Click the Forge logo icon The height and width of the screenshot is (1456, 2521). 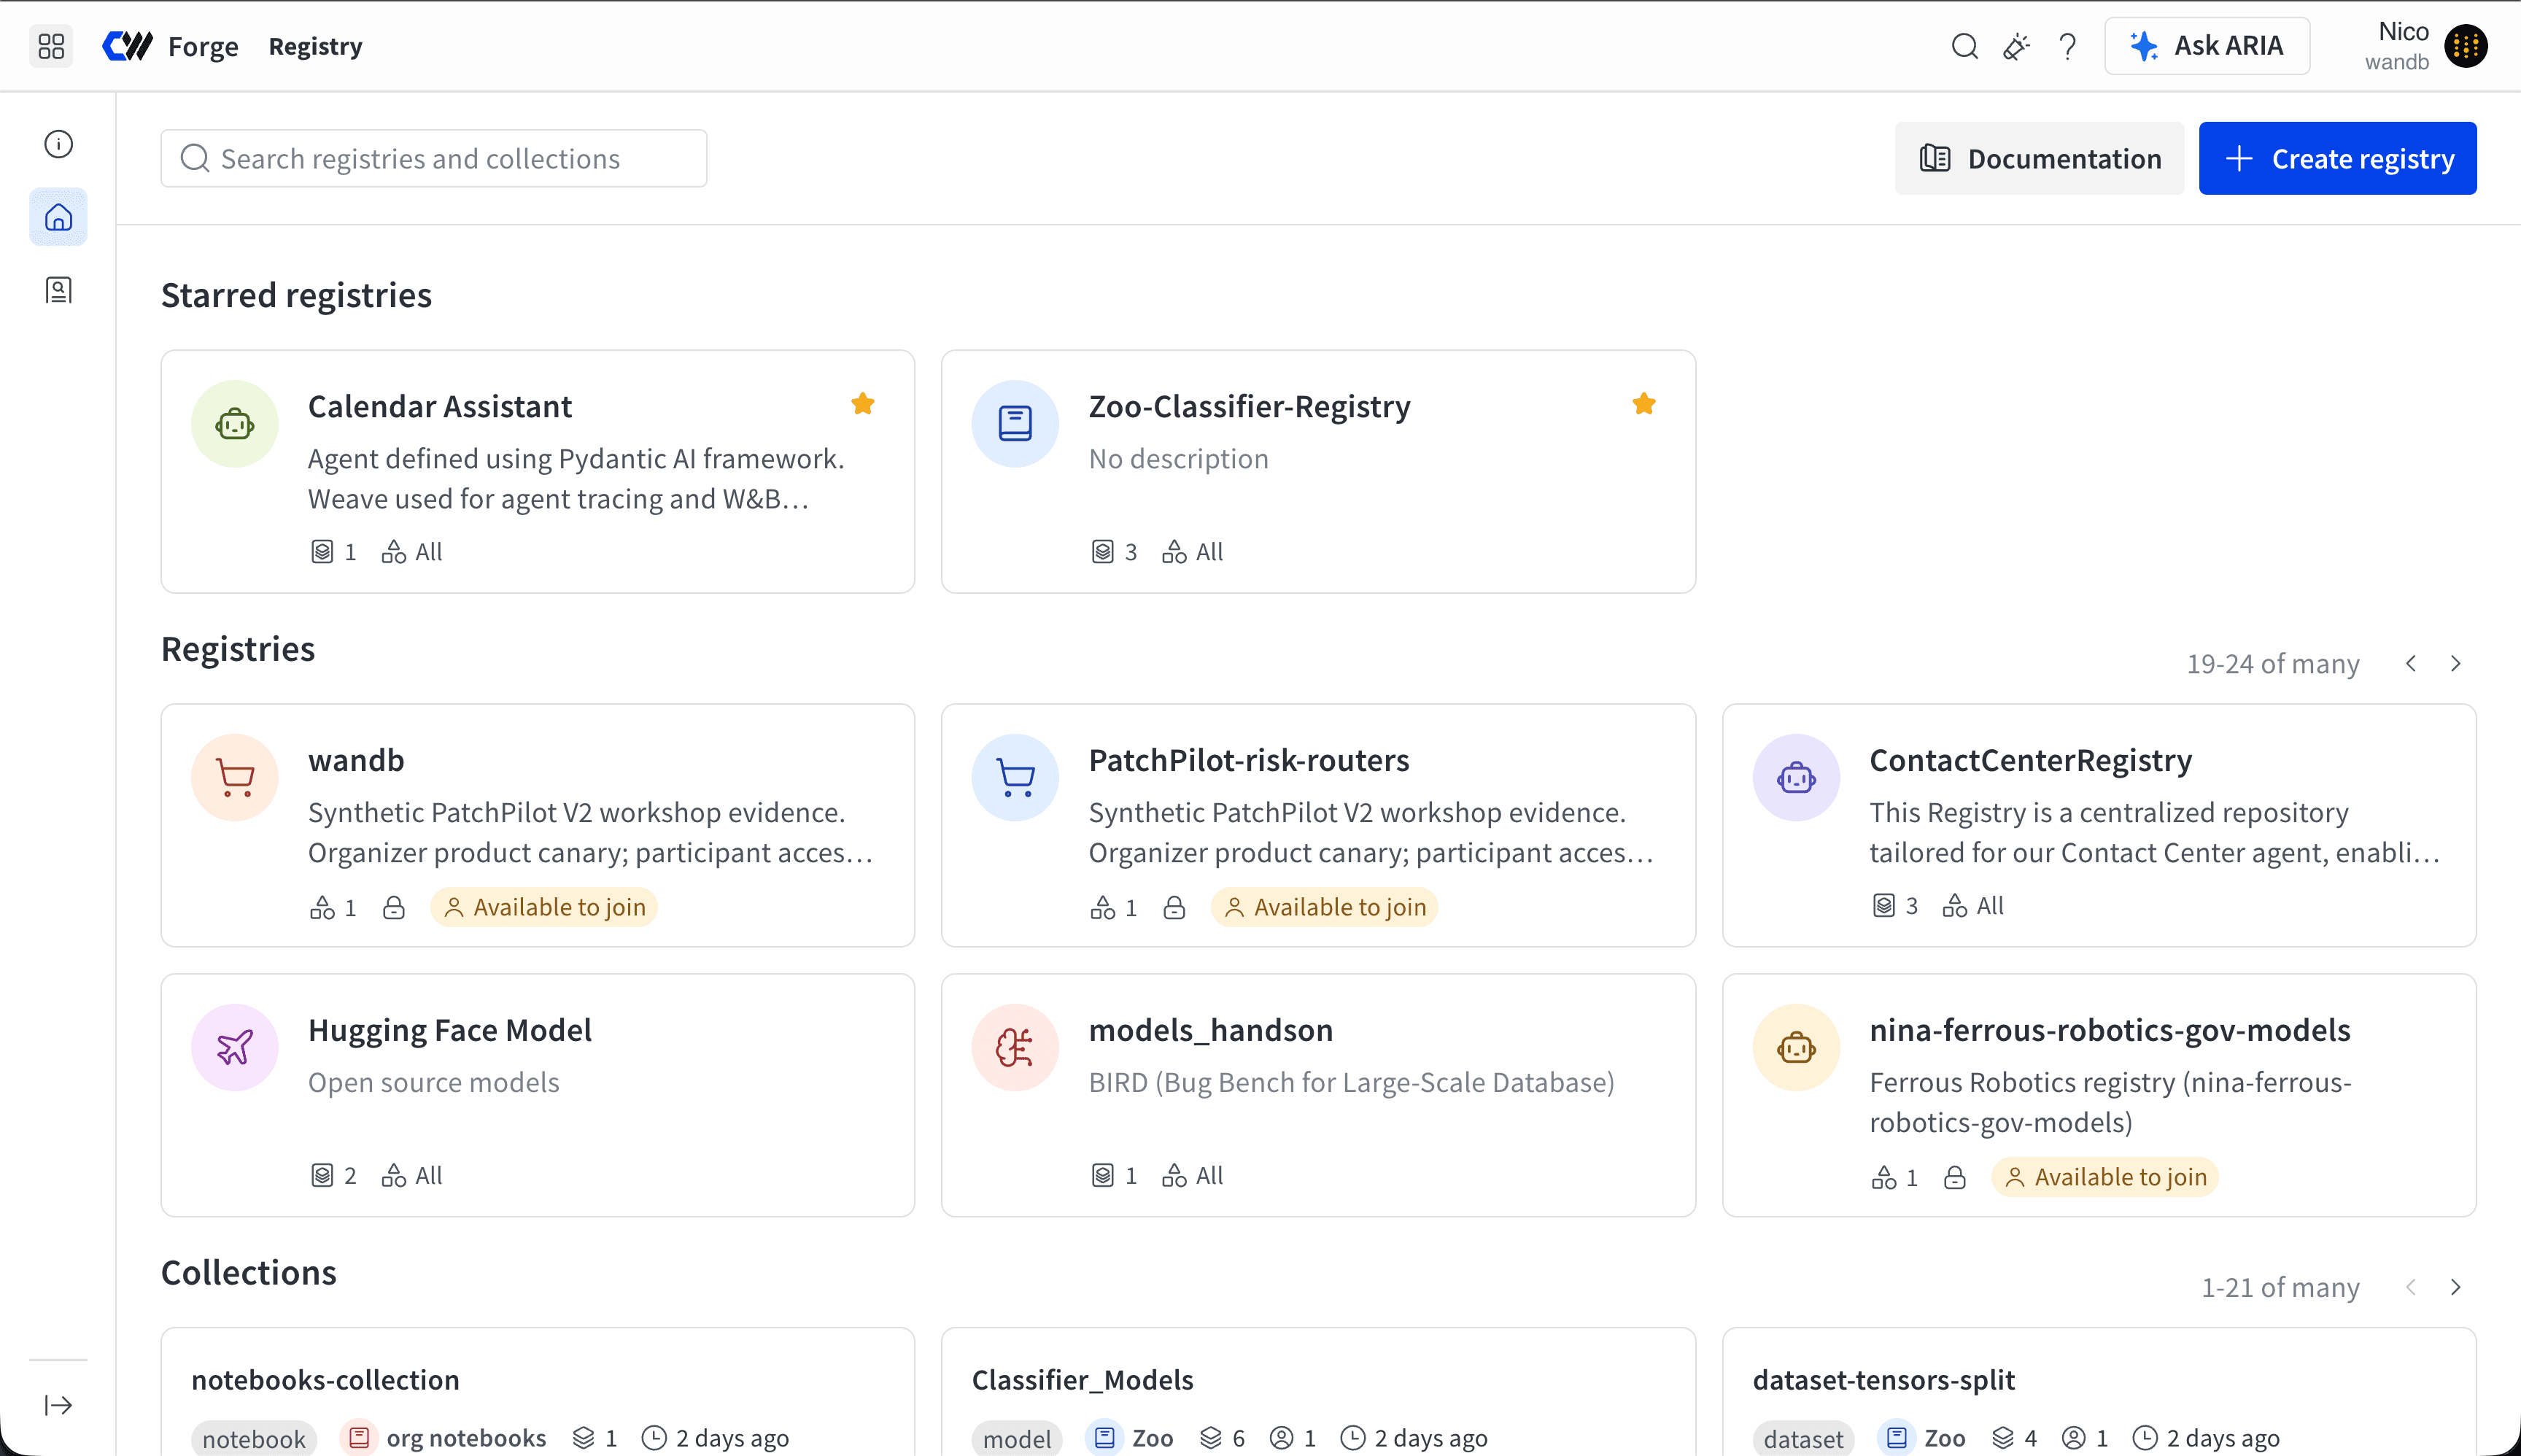tap(127, 46)
